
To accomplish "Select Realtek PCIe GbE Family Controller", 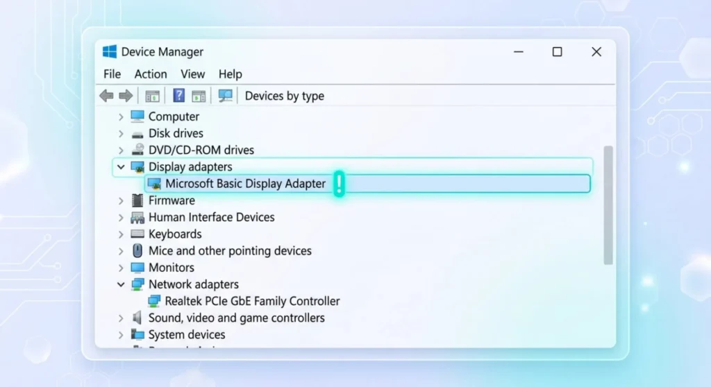I will click(252, 301).
